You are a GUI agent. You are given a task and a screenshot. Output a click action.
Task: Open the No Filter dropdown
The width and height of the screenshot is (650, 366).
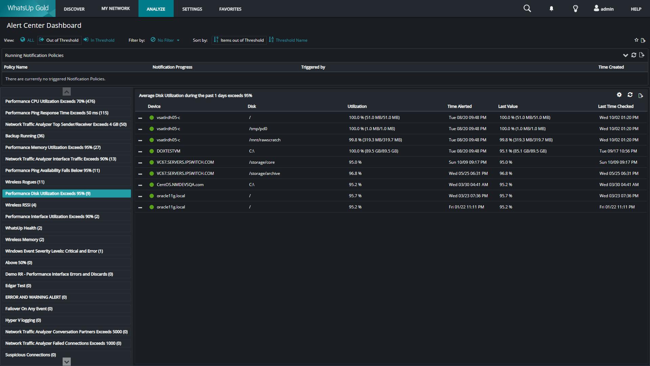tap(166, 40)
